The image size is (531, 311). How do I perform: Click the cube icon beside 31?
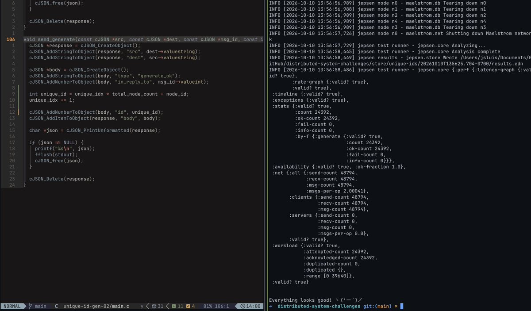(x=153, y=306)
